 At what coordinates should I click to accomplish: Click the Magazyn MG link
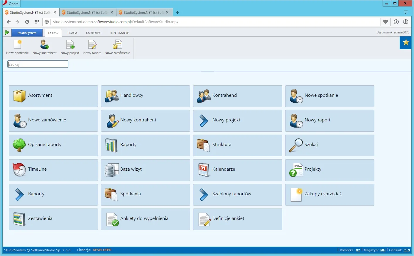[383, 250]
